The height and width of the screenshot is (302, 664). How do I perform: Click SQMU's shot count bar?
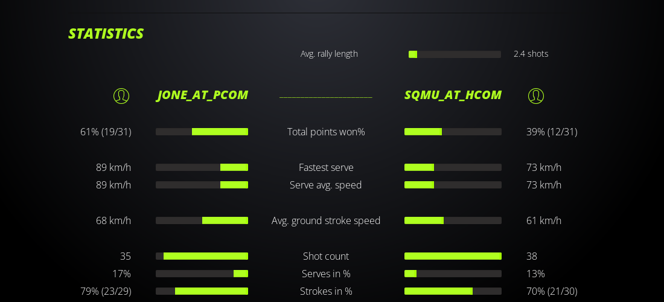pos(453,256)
